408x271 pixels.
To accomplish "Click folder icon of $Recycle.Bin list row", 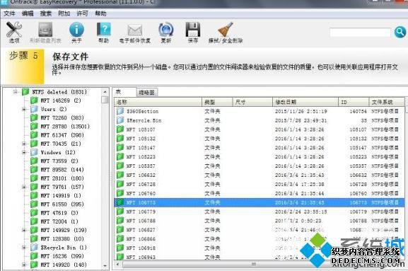I will coord(120,120).
